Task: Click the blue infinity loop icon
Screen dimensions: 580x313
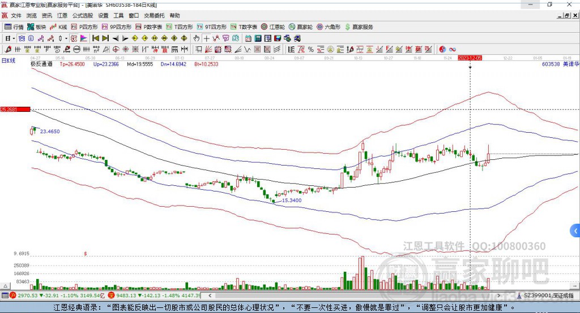Action: [x=453, y=49]
